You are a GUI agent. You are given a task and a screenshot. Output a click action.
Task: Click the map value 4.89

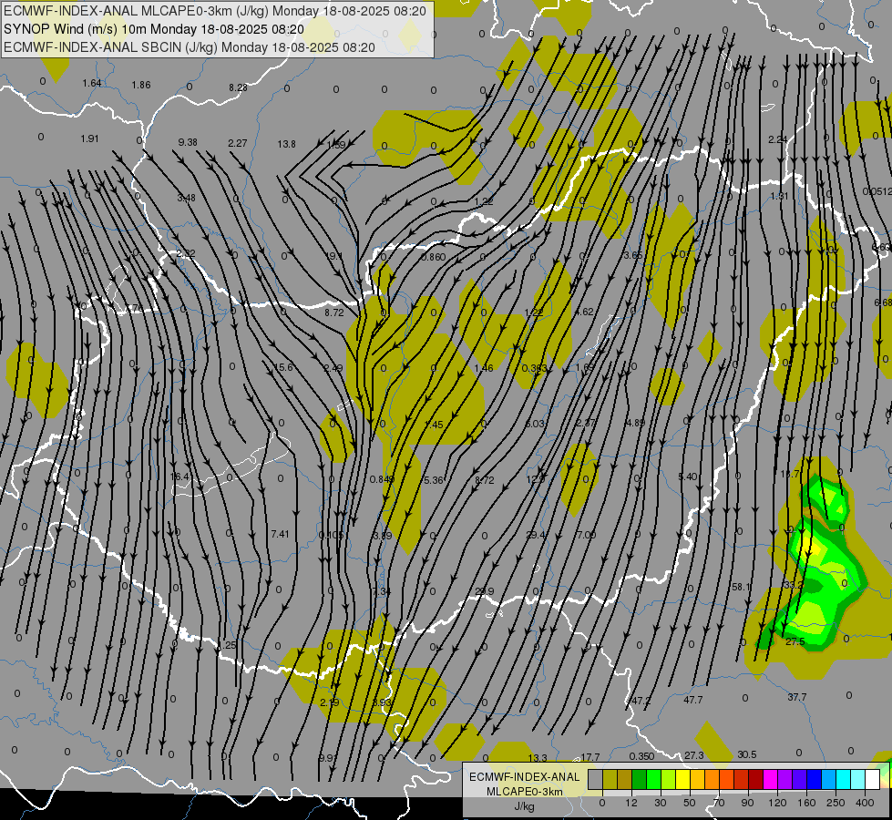pos(635,422)
